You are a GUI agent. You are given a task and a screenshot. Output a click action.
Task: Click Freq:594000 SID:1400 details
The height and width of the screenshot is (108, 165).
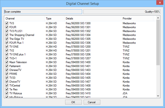click(78, 62)
